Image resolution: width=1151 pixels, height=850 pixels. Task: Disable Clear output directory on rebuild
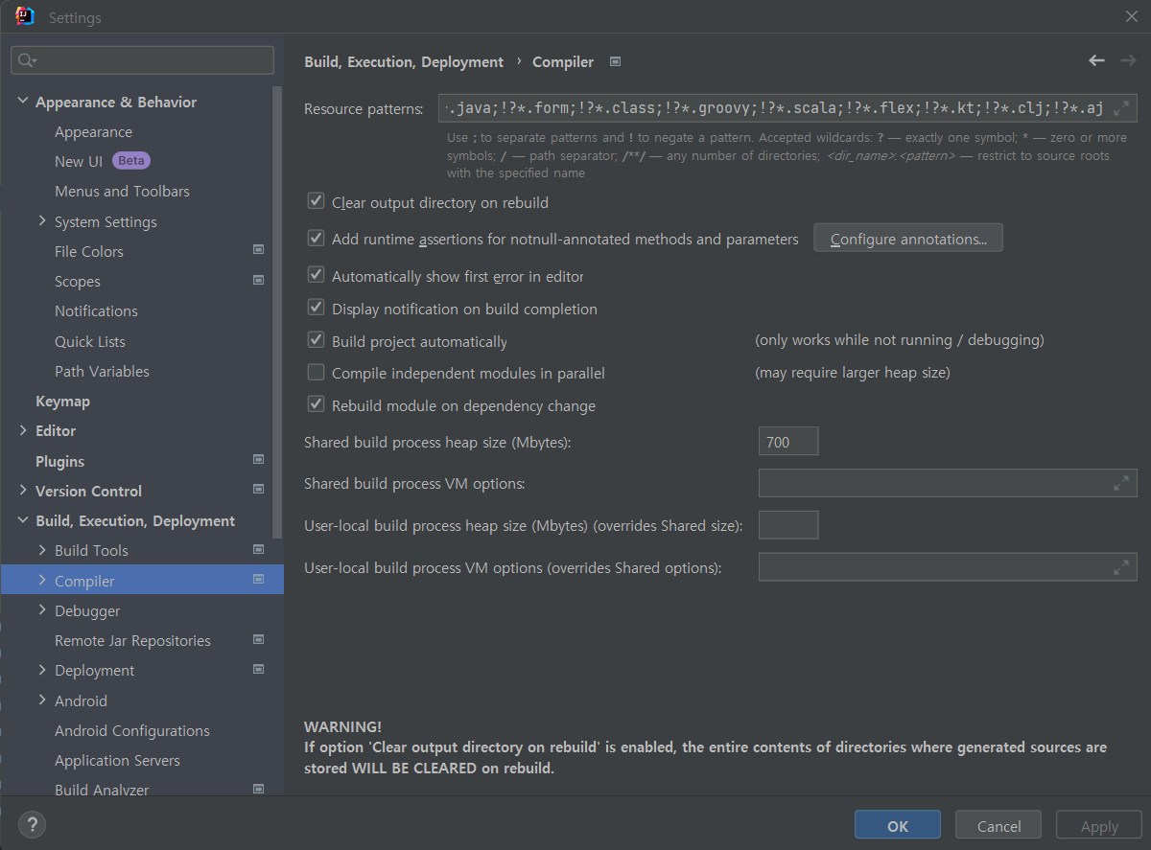pyautogui.click(x=316, y=201)
